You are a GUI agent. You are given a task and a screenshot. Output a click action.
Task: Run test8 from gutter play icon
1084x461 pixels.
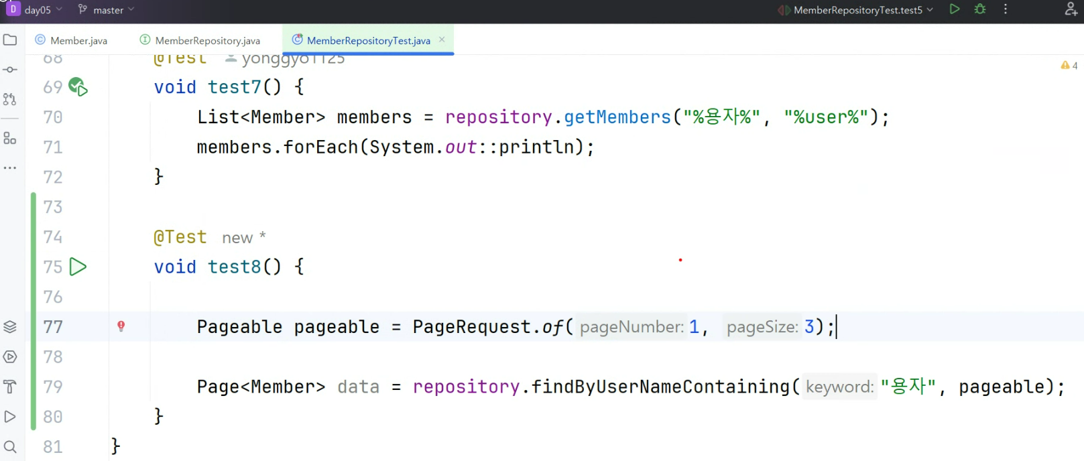pyautogui.click(x=78, y=267)
